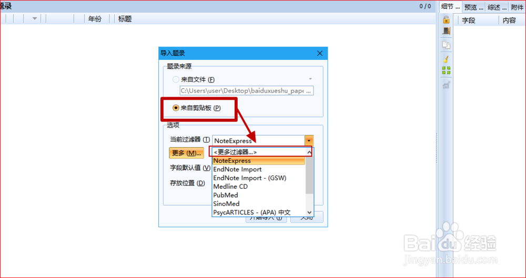Click the copy pages icon in details toolbar
The height and width of the screenshot is (278, 526).
pos(446,45)
